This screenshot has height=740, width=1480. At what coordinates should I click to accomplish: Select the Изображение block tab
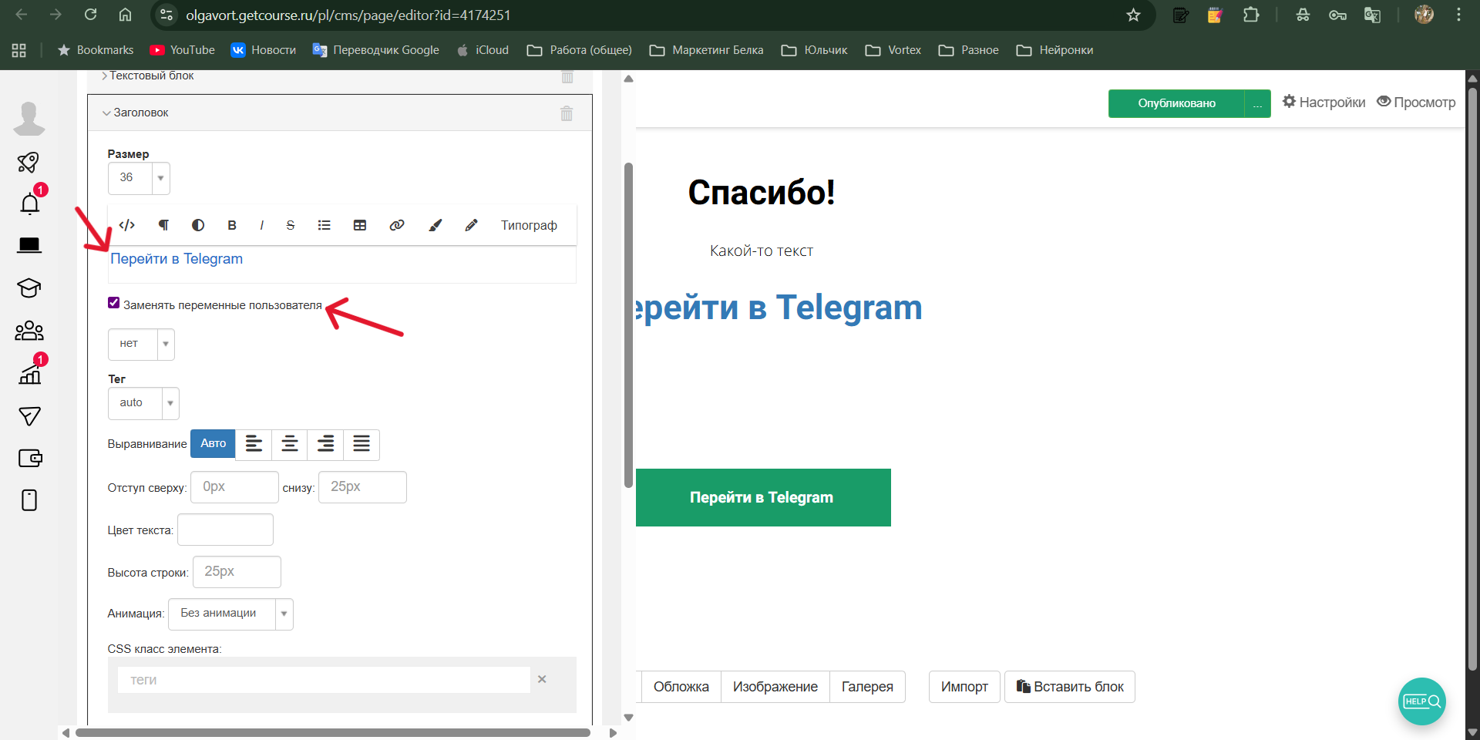click(x=775, y=687)
